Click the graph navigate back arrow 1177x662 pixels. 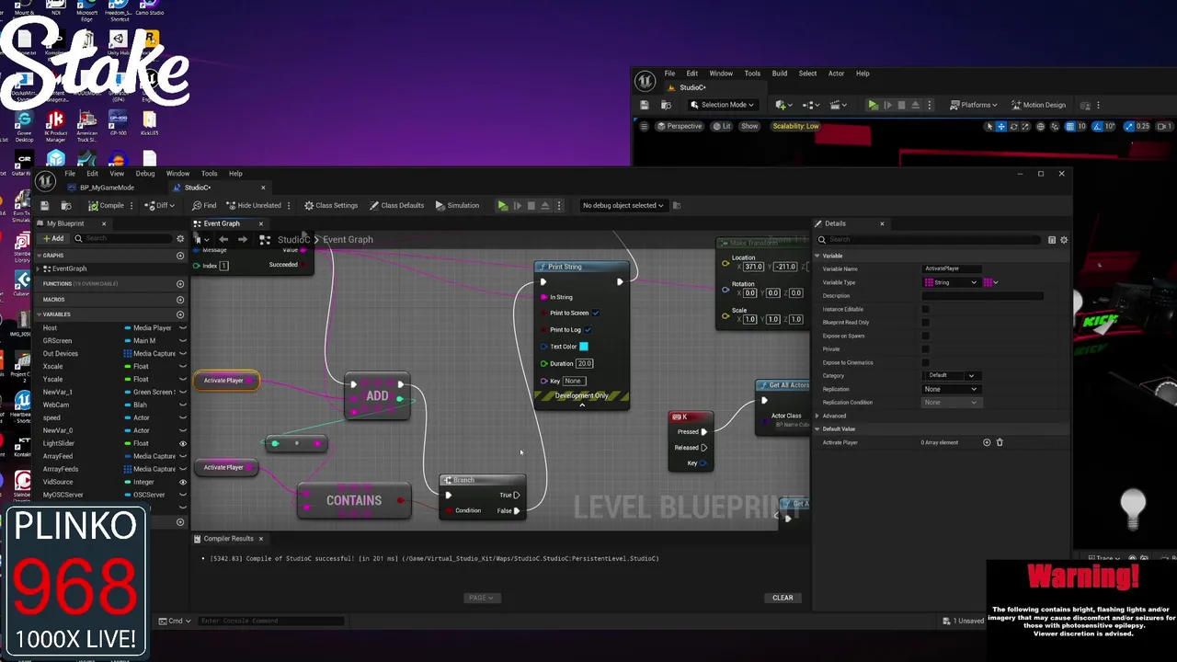(x=223, y=239)
